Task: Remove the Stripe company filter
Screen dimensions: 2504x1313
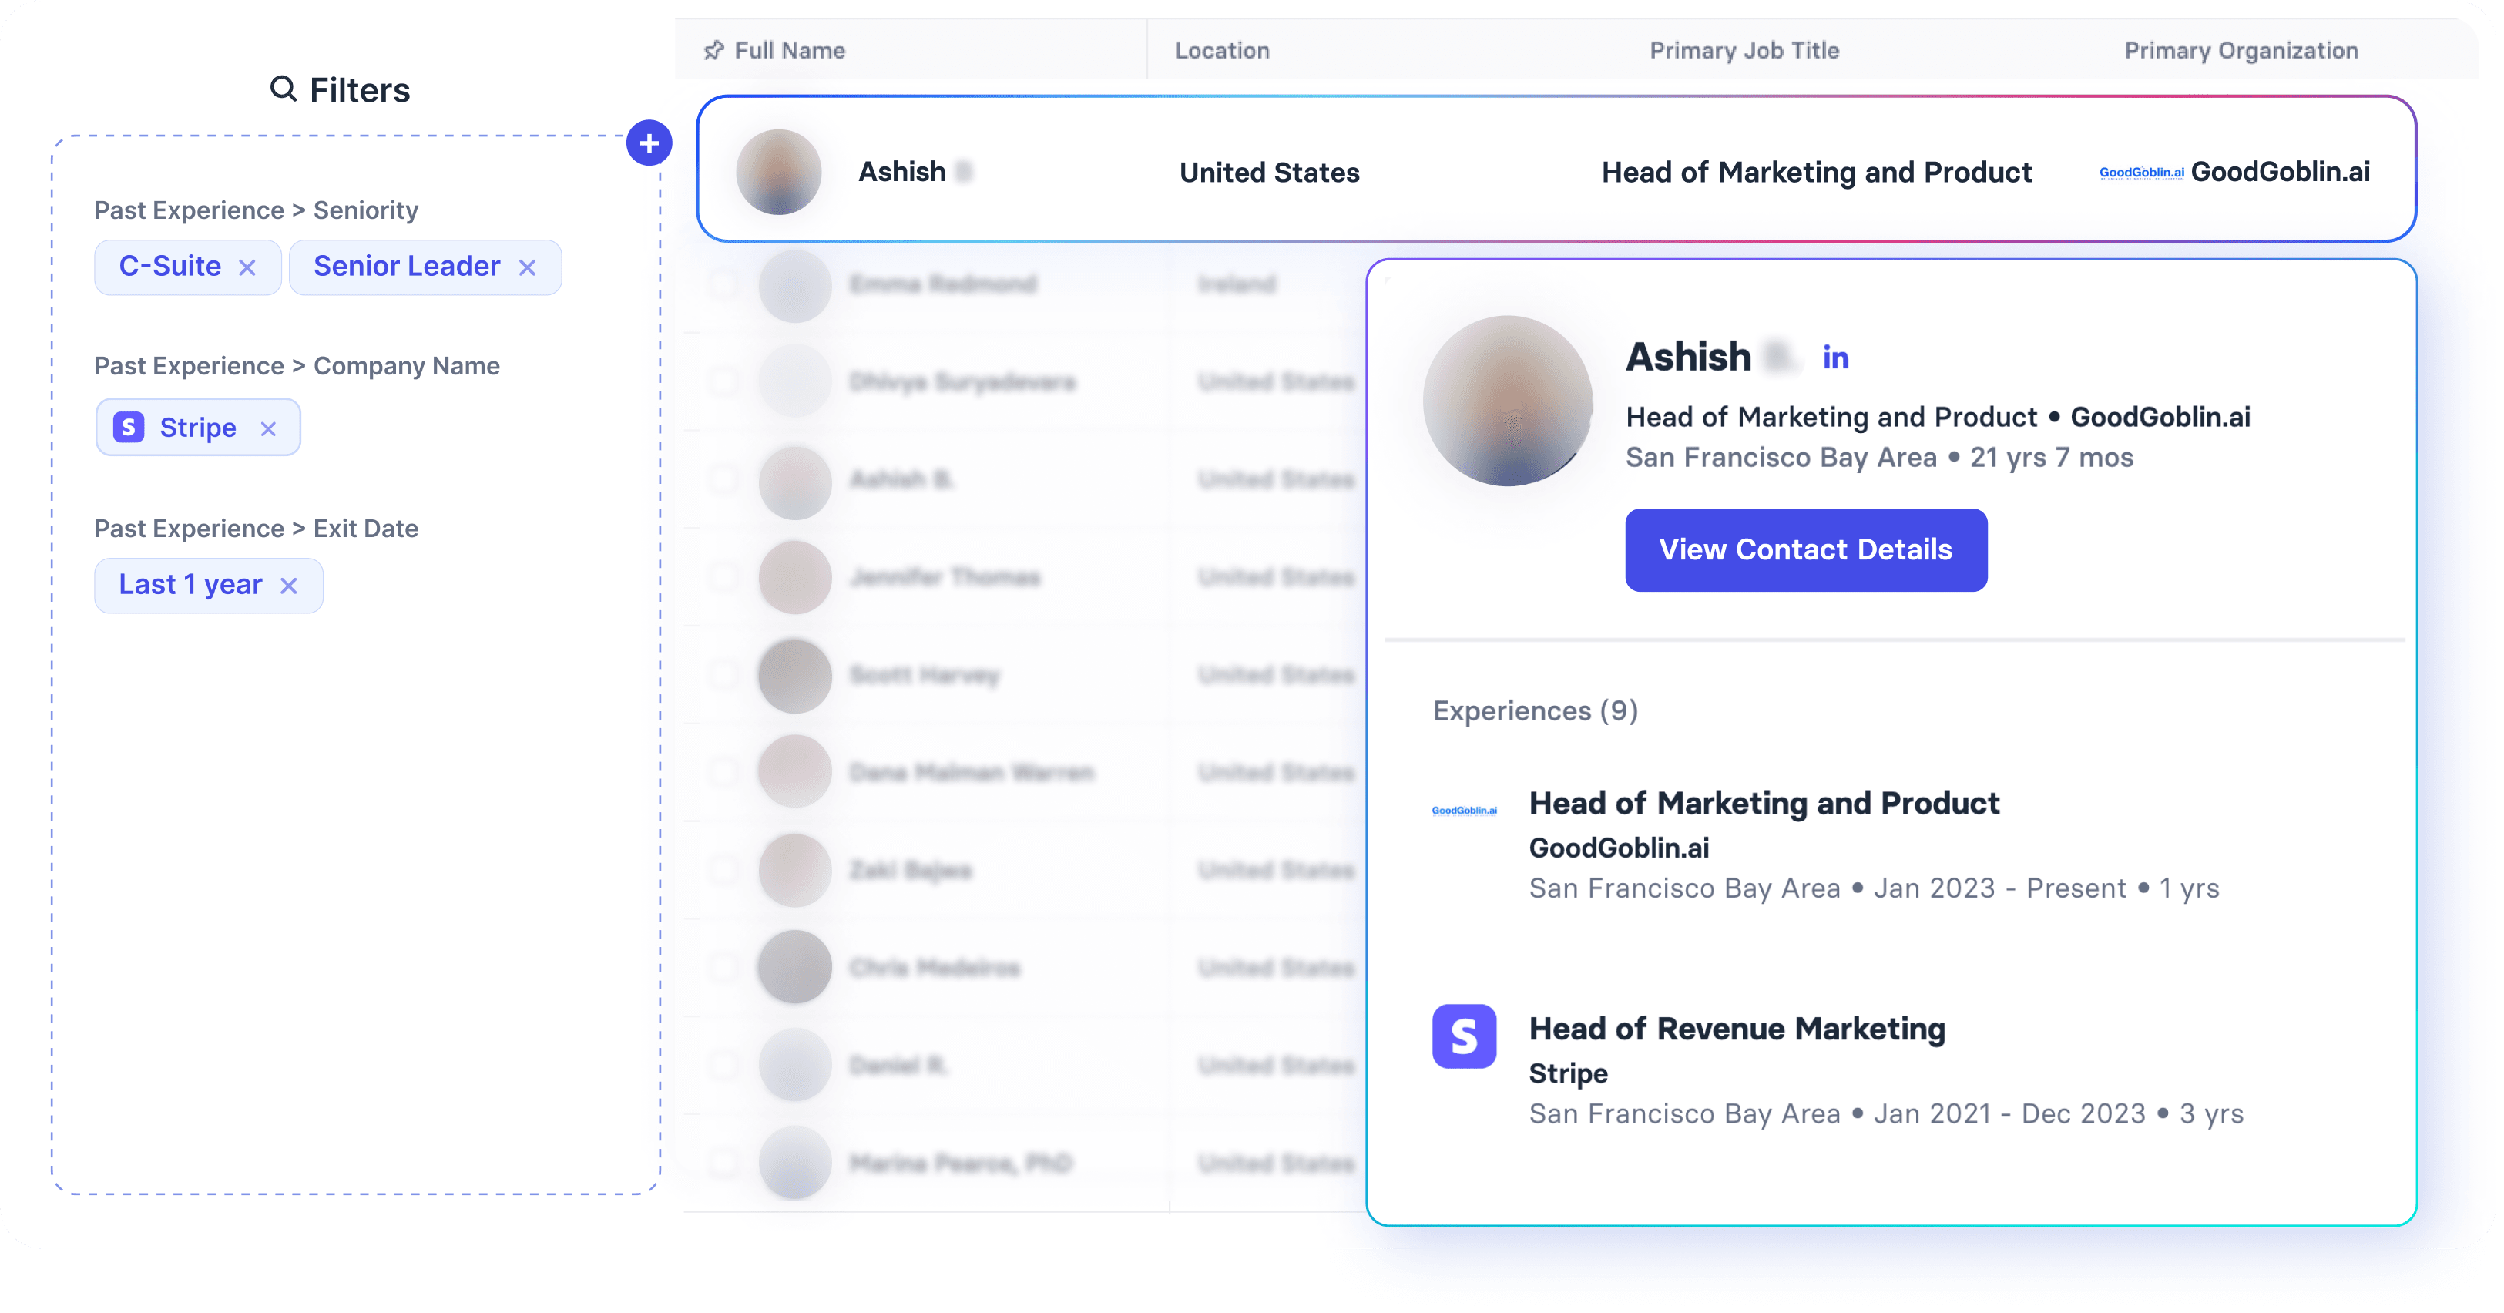Action: pyautogui.click(x=269, y=428)
